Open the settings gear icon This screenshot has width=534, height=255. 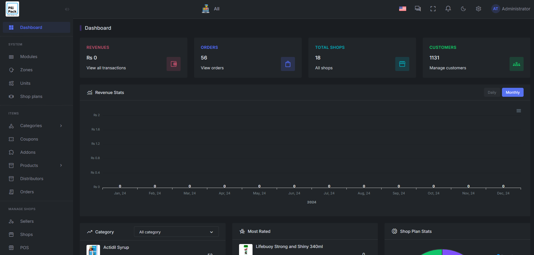pyautogui.click(x=478, y=9)
